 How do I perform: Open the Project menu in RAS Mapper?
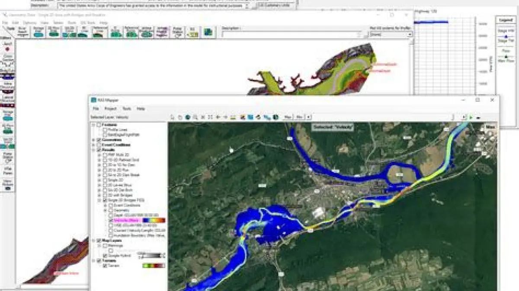(x=110, y=109)
